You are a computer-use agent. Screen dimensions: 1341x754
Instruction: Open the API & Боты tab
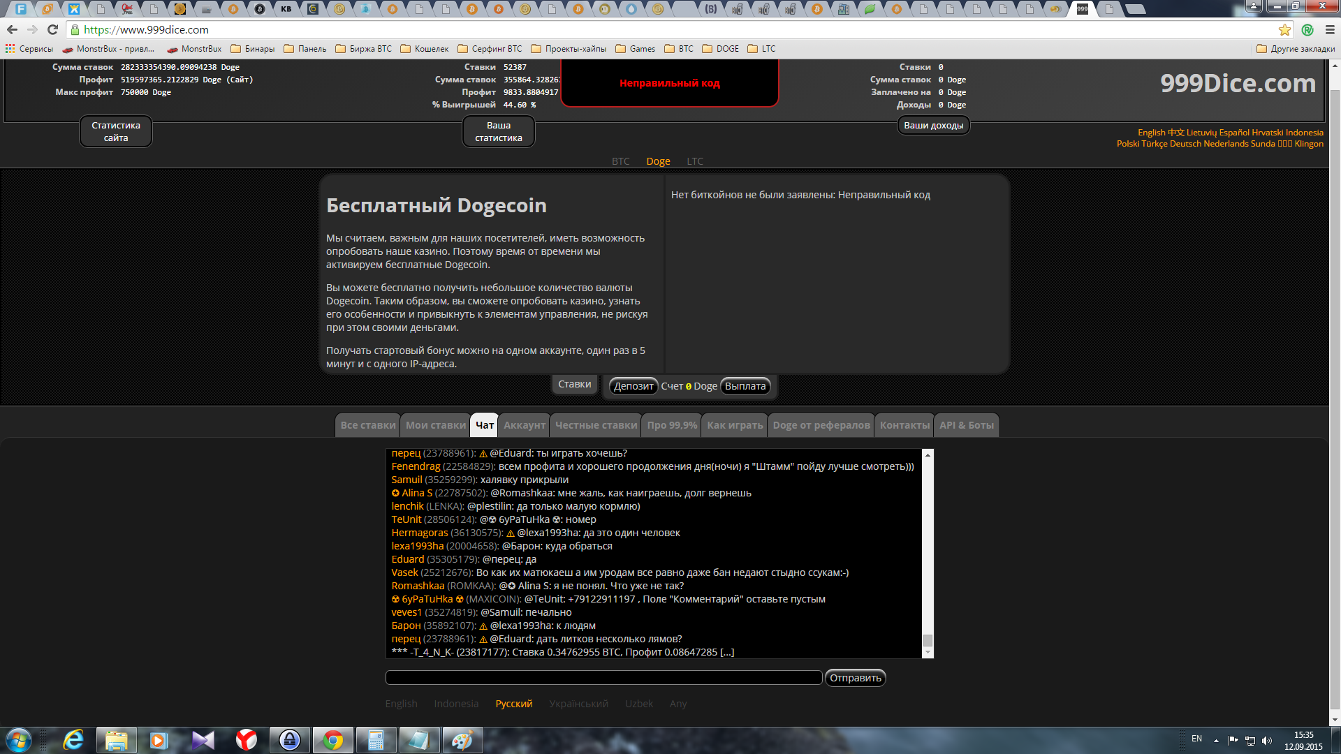[x=967, y=425]
